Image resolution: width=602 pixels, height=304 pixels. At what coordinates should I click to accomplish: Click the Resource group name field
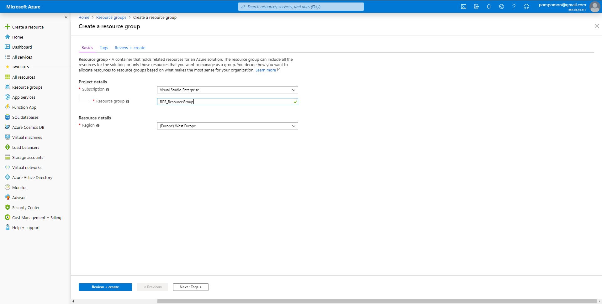pyautogui.click(x=227, y=102)
